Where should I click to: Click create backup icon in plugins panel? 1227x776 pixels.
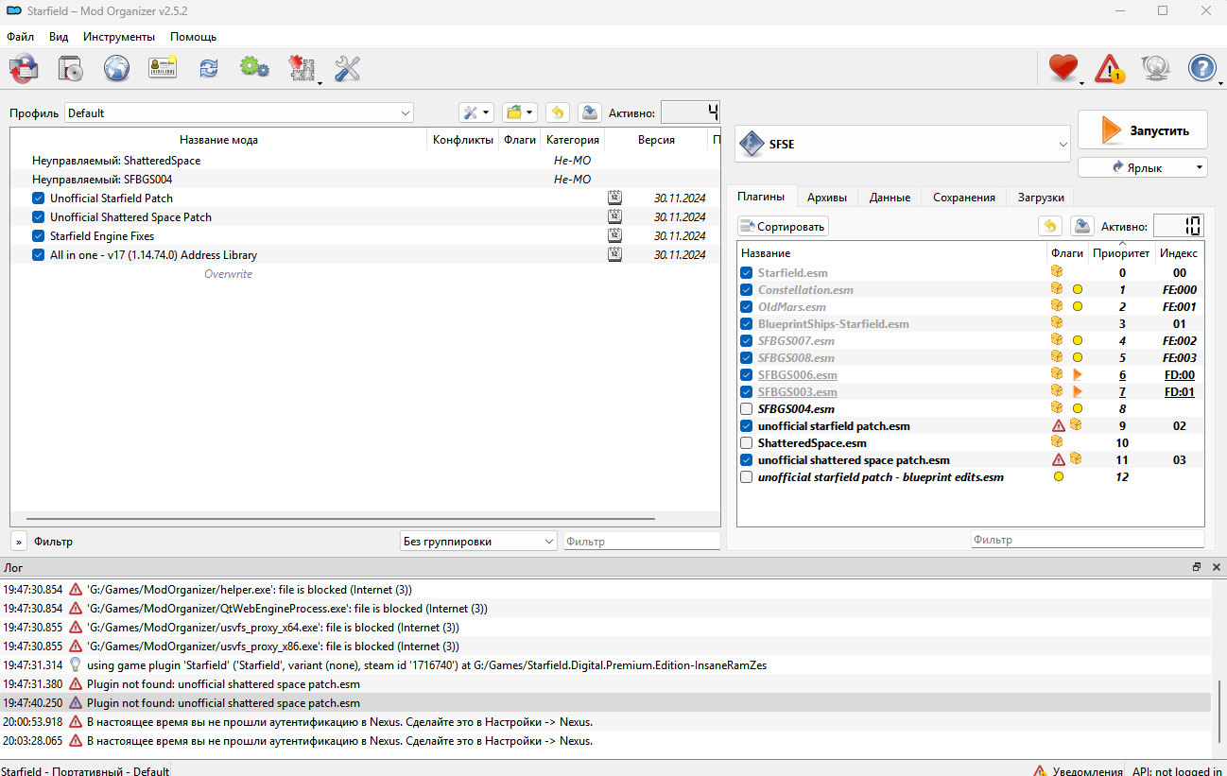1081,226
